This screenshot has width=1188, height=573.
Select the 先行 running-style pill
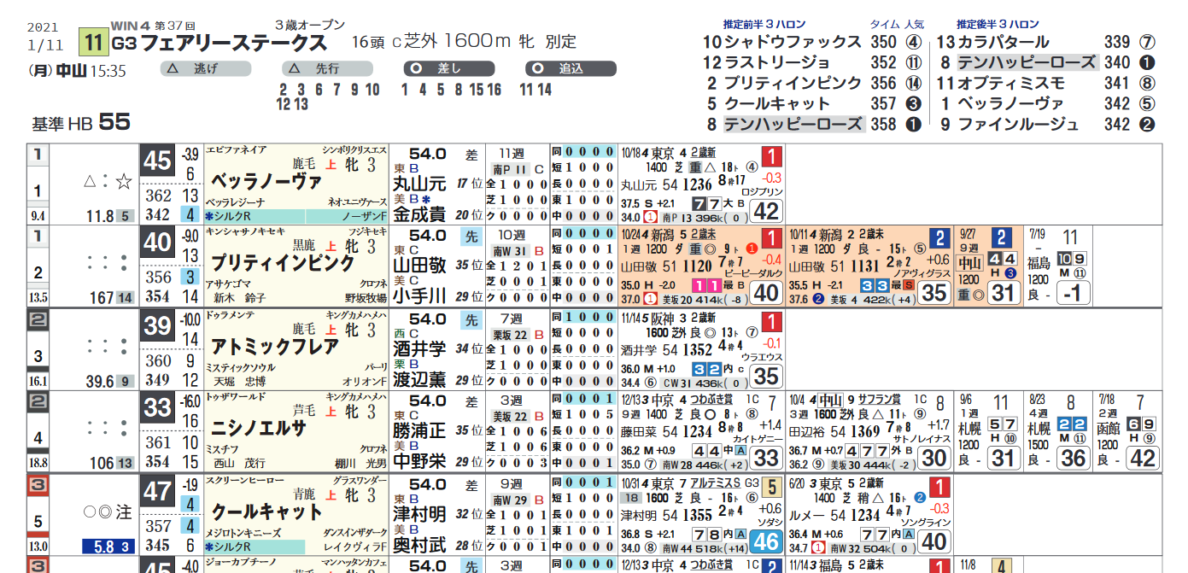pyautogui.click(x=327, y=68)
